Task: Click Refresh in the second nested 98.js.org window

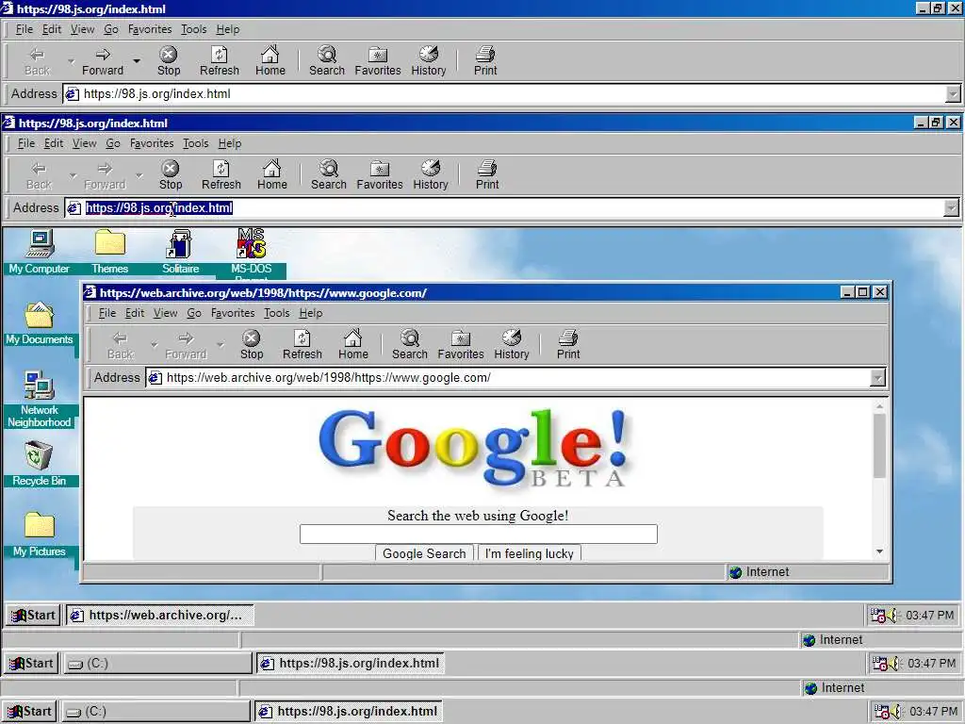Action: coord(221,174)
